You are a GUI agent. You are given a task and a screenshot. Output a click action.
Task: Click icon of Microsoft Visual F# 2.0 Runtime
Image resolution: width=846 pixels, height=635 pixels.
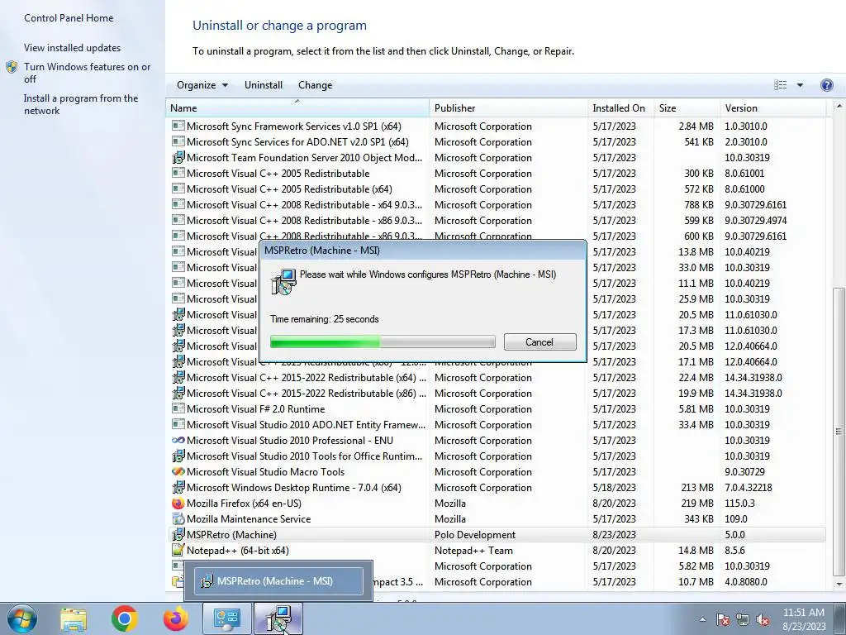178,408
